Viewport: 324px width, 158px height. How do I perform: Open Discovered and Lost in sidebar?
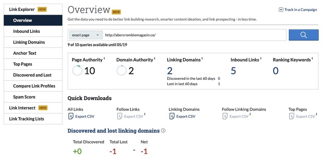pos(33,75)
